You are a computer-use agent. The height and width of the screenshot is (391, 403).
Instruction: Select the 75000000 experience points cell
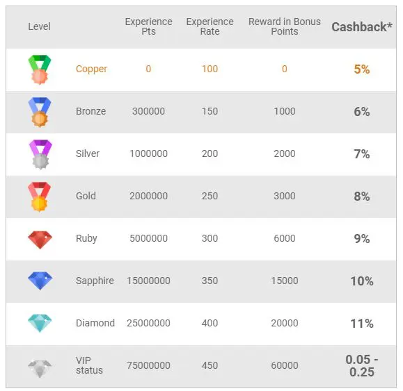[148, 365]
